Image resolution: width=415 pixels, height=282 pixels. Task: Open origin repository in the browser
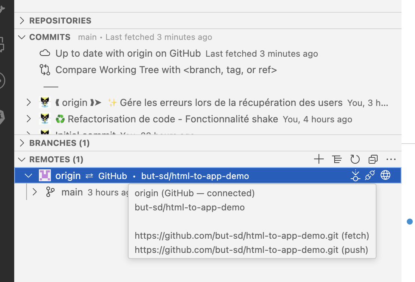click(x=385, y=175)
